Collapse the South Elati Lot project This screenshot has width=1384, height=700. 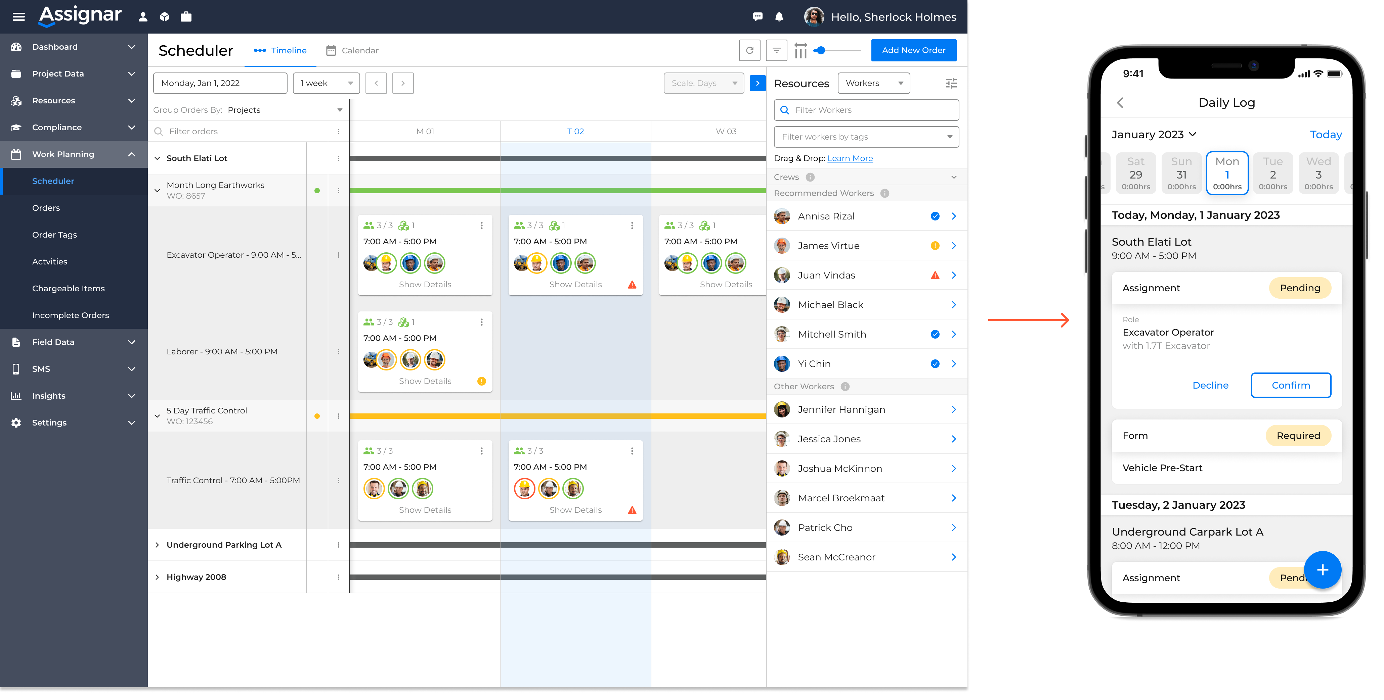(158, 158)
